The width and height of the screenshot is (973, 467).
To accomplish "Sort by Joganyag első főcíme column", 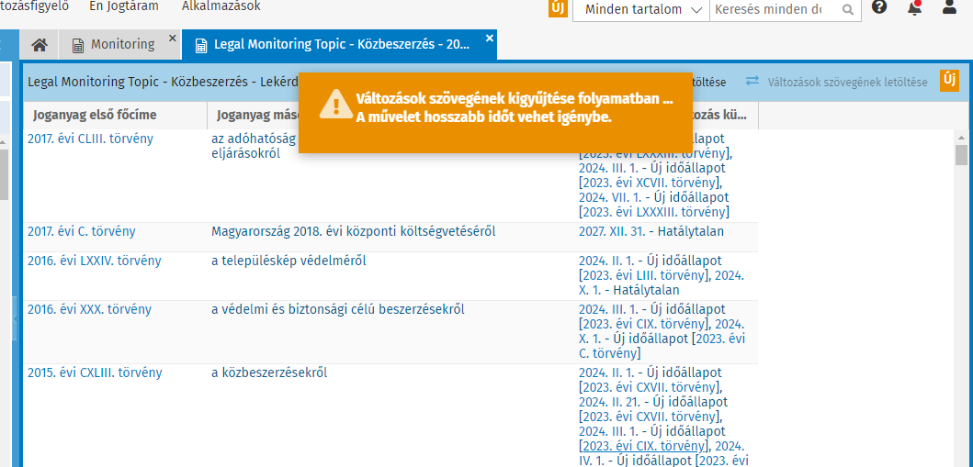I will (95, 116).
